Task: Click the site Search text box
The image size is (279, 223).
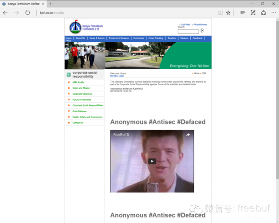Action: click(188, 32)
